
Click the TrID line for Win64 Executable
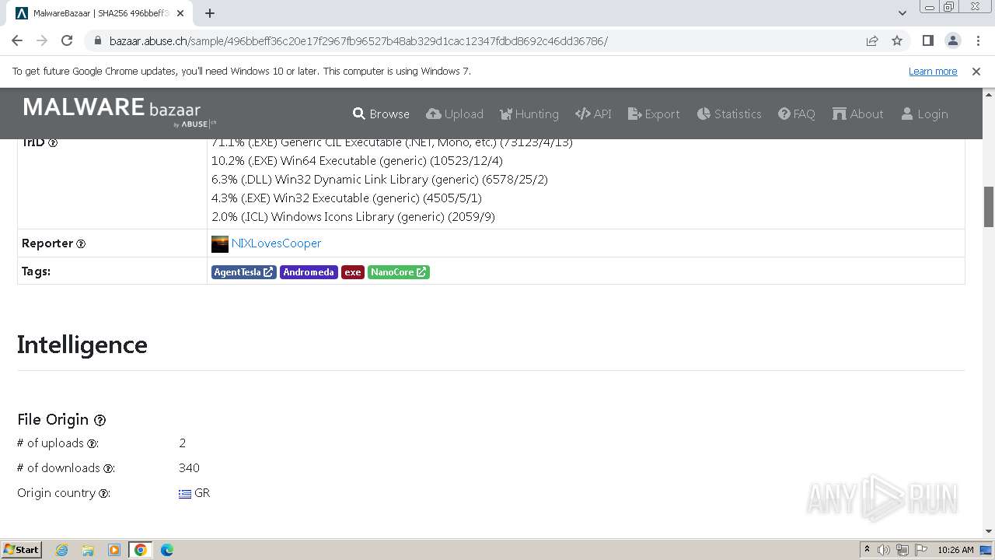click(357, 161)
